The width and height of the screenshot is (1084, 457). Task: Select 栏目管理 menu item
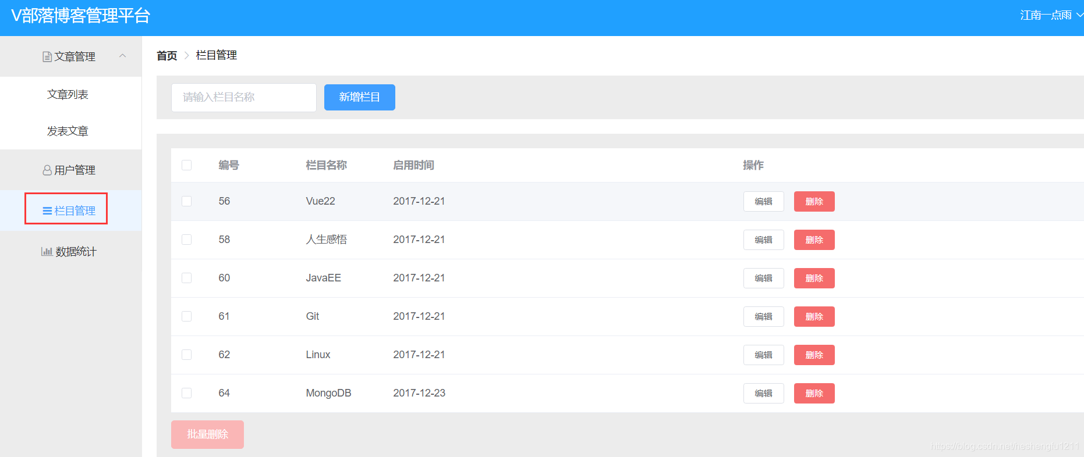pyautogui.click(x=70, y=211)
